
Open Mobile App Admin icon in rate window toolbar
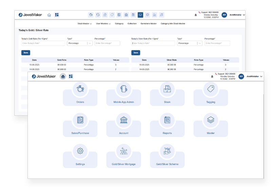coord(98,15)
